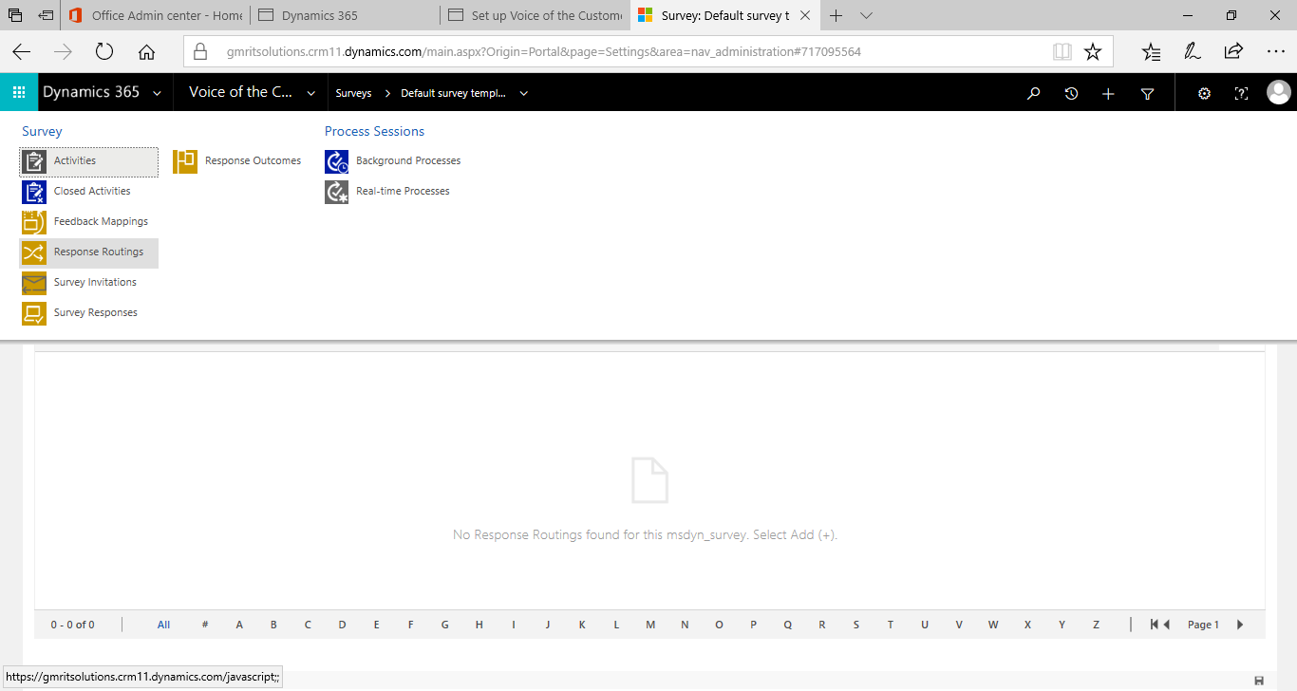The height and width of the screenshot is (691, 1297).
Task: Expand the Dynamics 365 dropdown chevron
Action: tap(157, 93)
